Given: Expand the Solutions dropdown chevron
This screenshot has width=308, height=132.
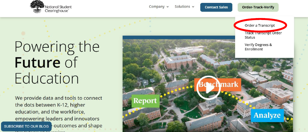Looking at the screenshot, I should 193,7.
